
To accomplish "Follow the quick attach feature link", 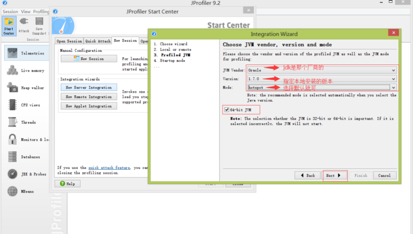I will click(109, 168).
